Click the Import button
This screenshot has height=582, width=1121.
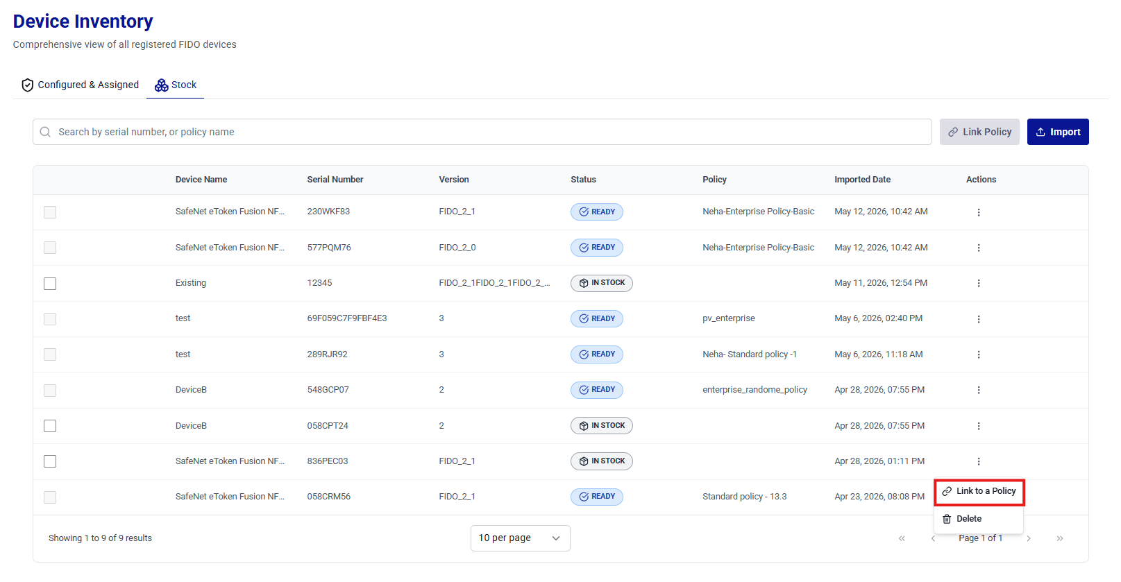(1058, 132)
